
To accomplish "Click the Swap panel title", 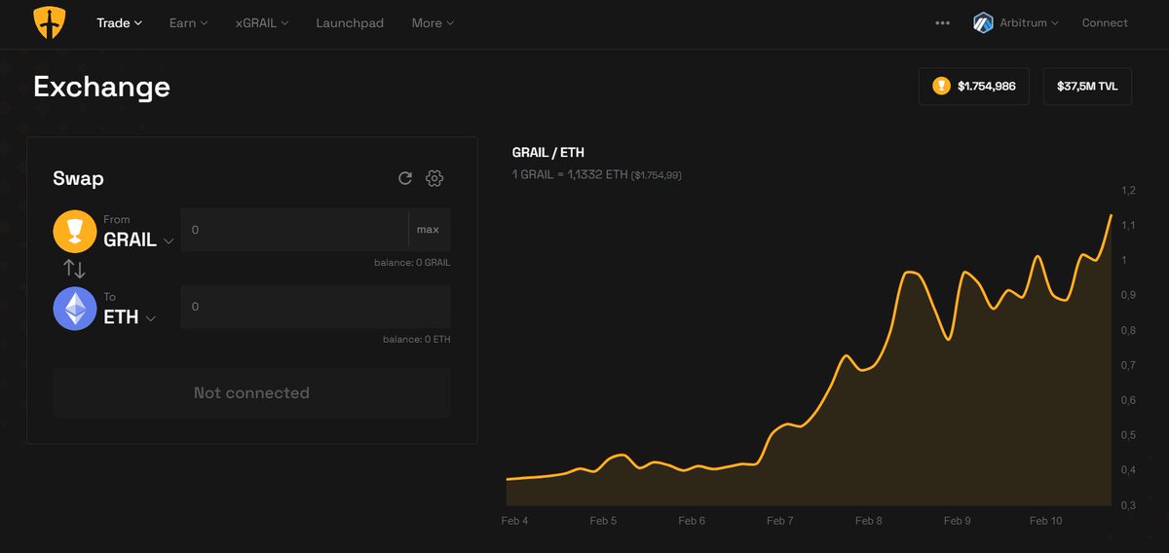I will pyautogui.click(x=78, y=178).
